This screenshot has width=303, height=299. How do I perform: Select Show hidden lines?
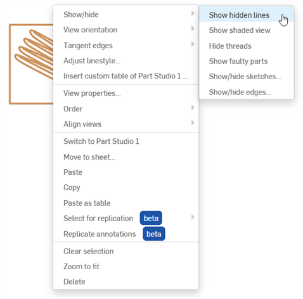[x=247, y=15]
